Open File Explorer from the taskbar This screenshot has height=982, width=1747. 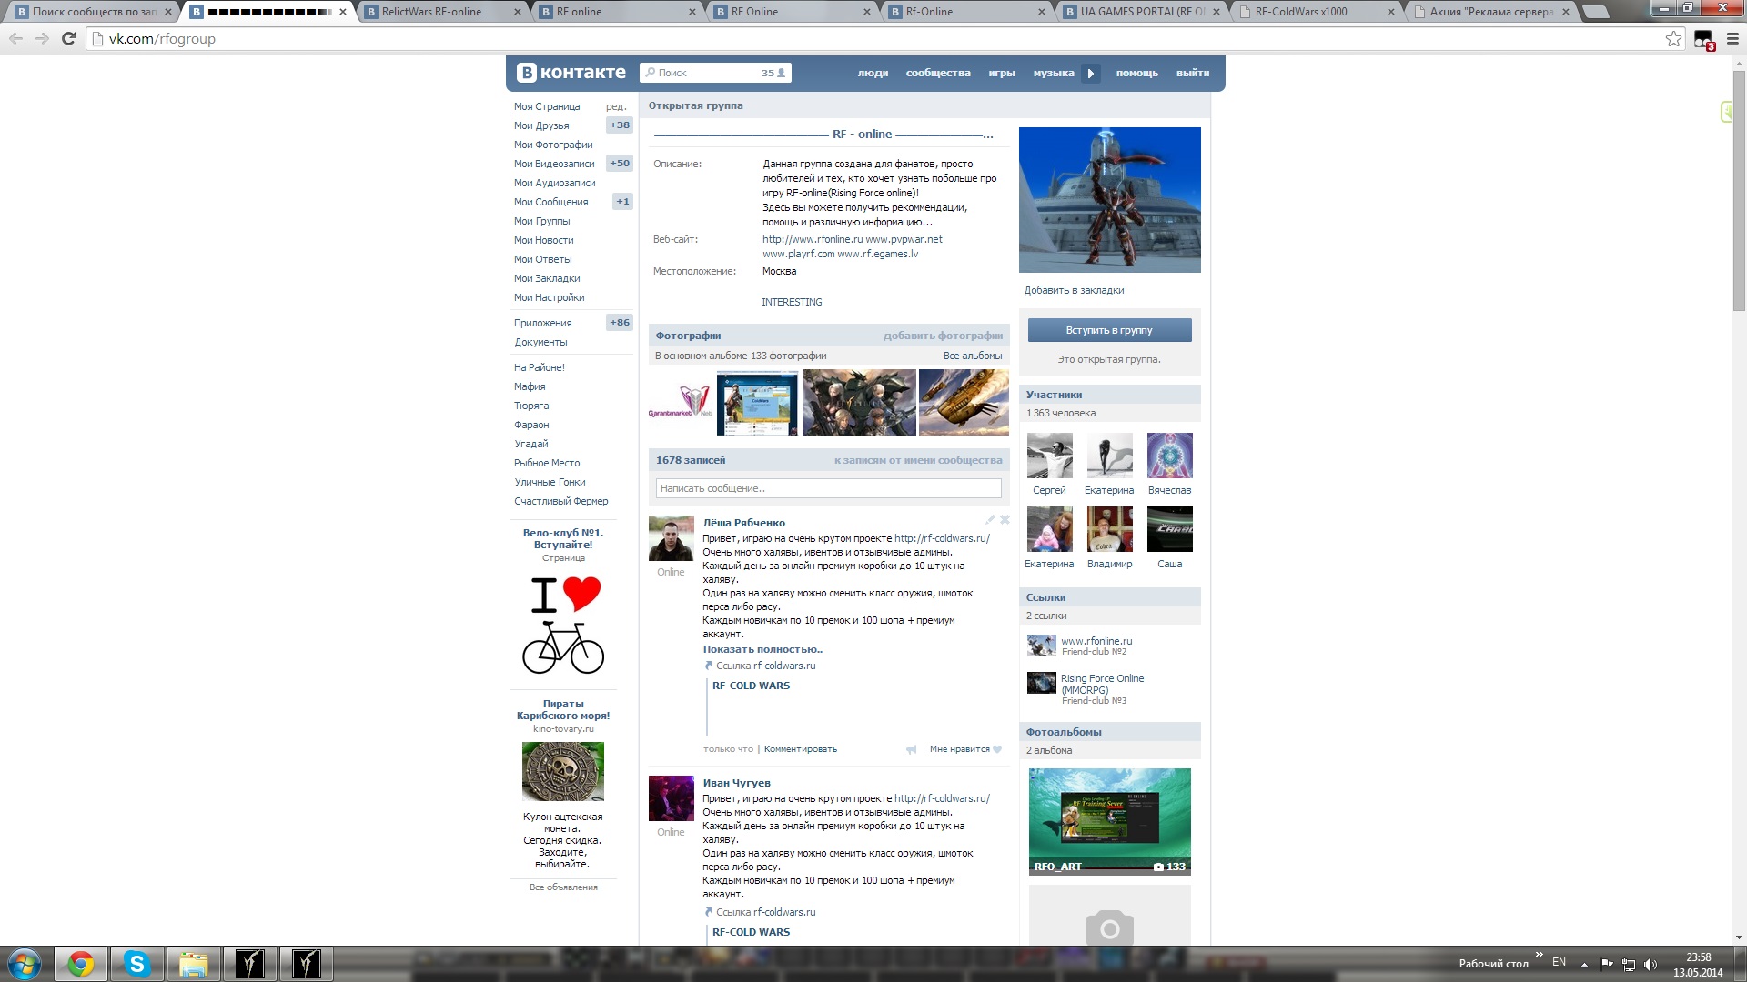point(193,964)
